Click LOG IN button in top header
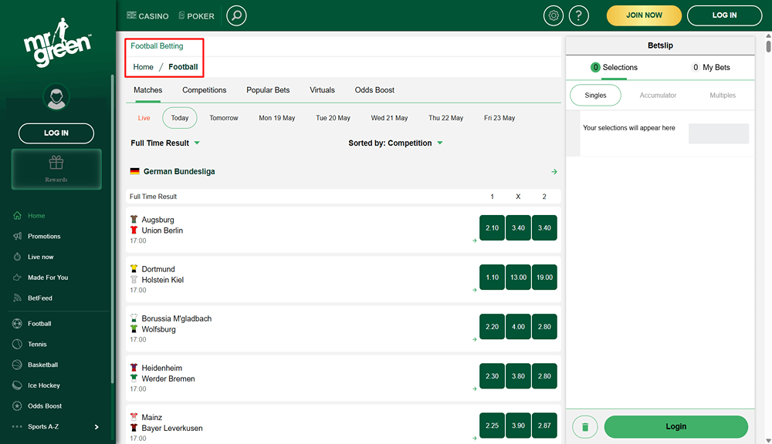The image size is (772, 444). pyautogui.click(x=724, y=15)
